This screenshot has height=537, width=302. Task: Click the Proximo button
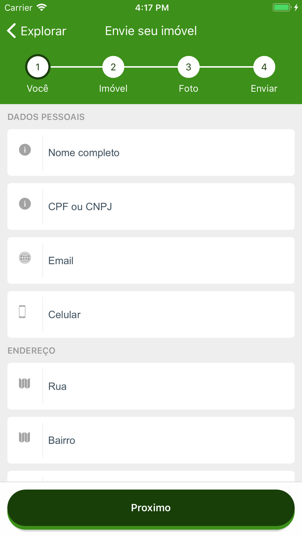(x=151, y=508)
